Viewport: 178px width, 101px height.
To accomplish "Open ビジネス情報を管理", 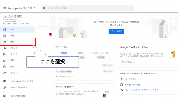I will coord(18,96).
